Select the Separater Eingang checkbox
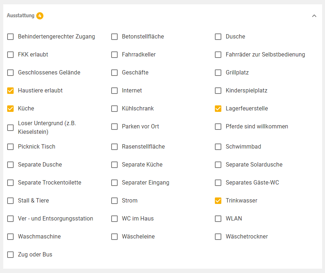The height and width of the screenshot is (273, 325). [x=114, y=183]
